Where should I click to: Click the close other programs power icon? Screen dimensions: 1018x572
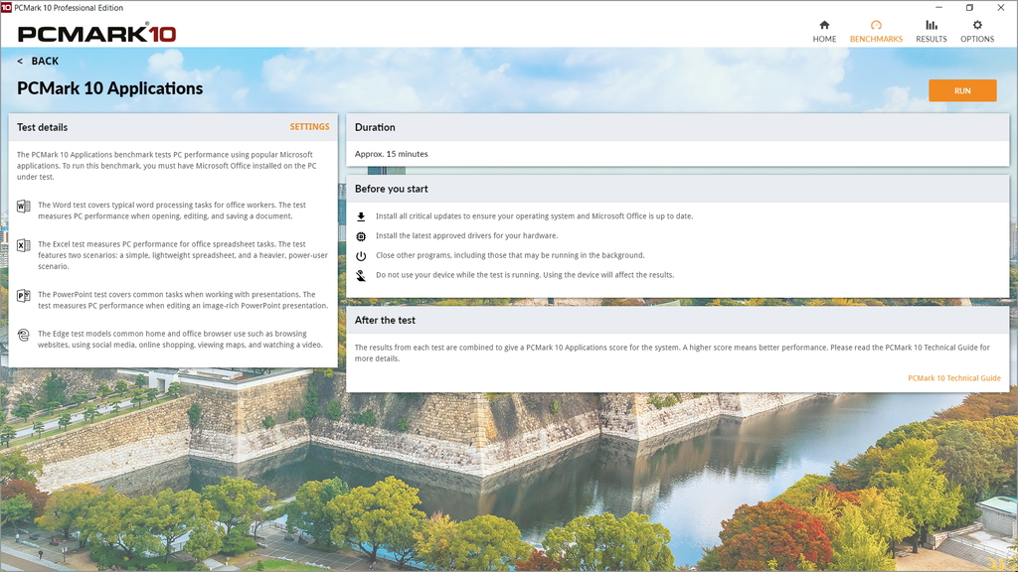[361, 254]
